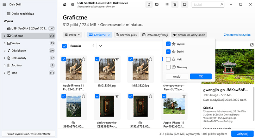
Task: Select Dźwiękowe in sidebar
Action: click(28, 51)
